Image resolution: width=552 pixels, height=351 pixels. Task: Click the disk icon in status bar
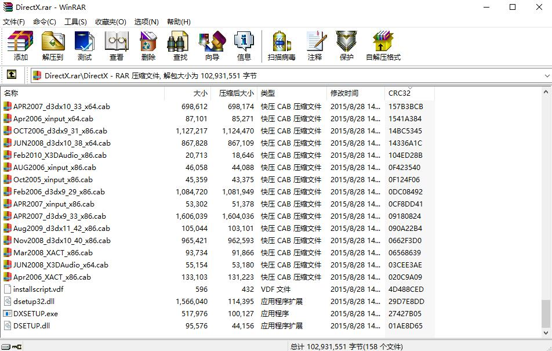pyautogui.click(x=6, y=347)
